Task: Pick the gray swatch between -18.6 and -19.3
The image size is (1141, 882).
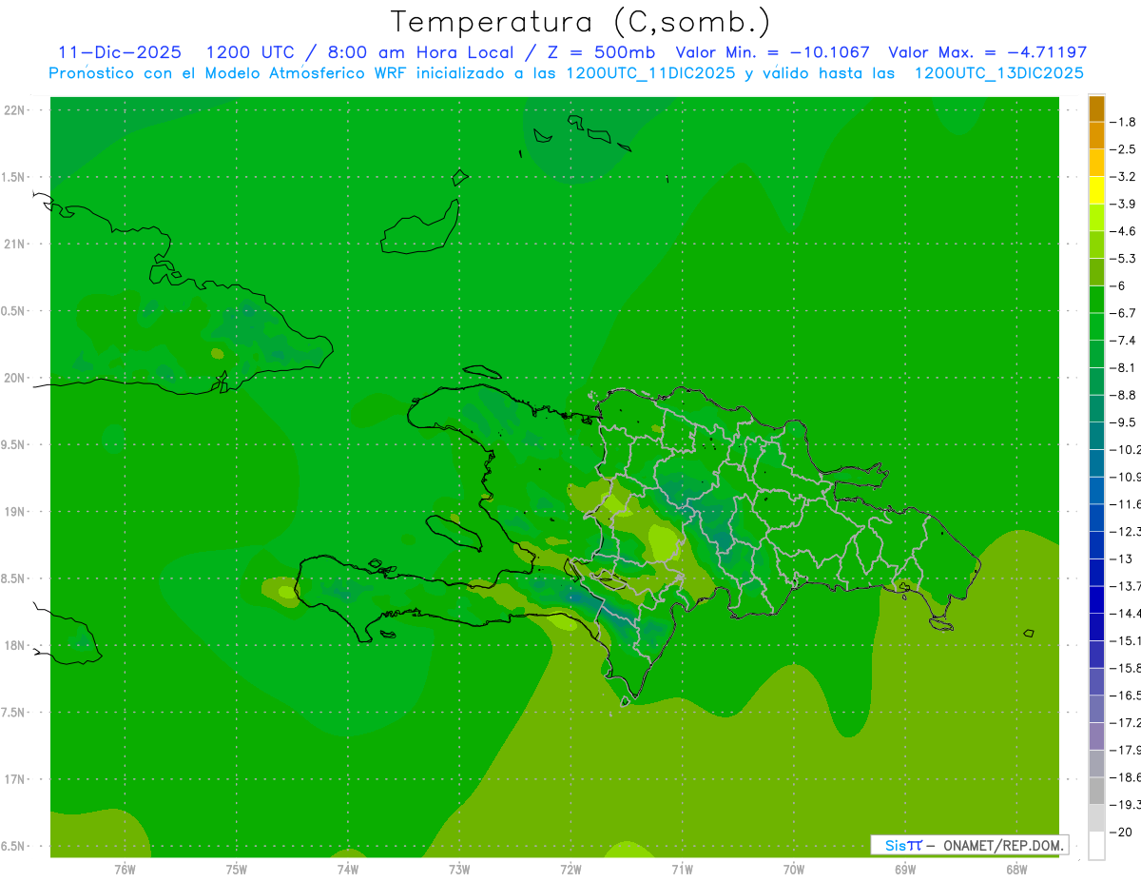Action: 1096,791
